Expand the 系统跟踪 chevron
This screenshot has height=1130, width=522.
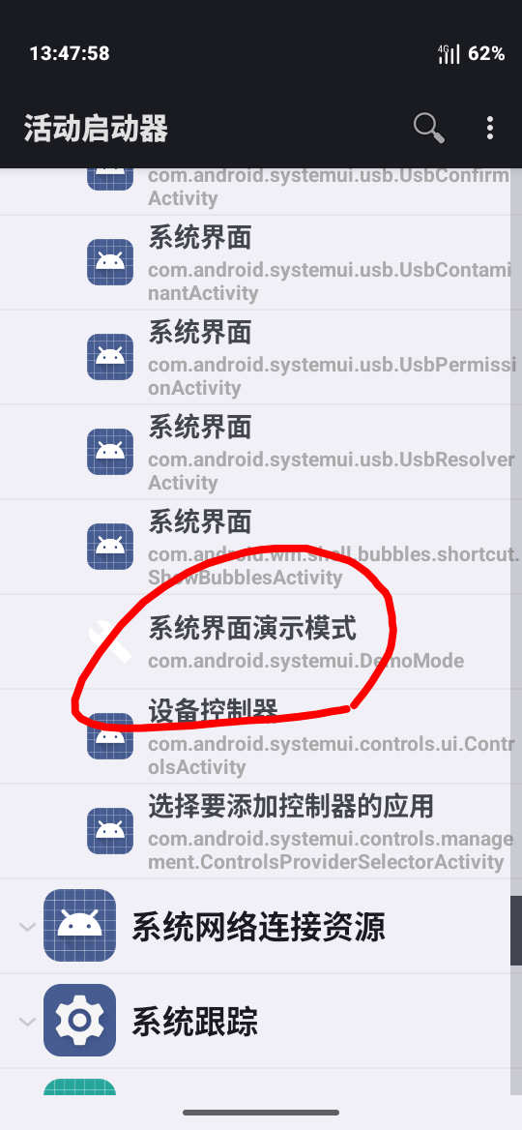click(27, 1022)
